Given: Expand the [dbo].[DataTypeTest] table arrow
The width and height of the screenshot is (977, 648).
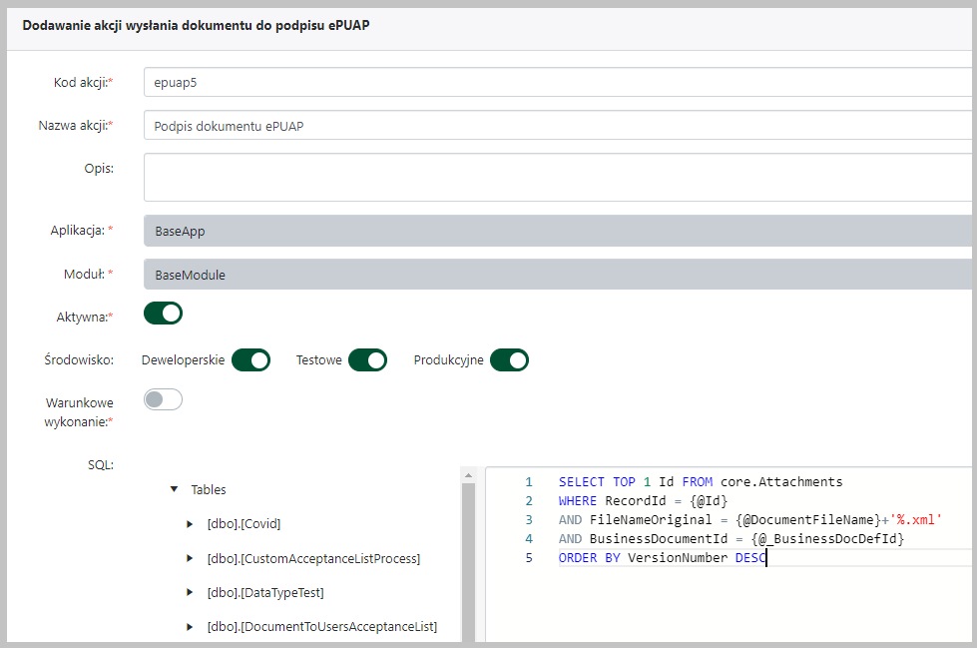Looking at the screenshot, I should (x=191, y=592).
